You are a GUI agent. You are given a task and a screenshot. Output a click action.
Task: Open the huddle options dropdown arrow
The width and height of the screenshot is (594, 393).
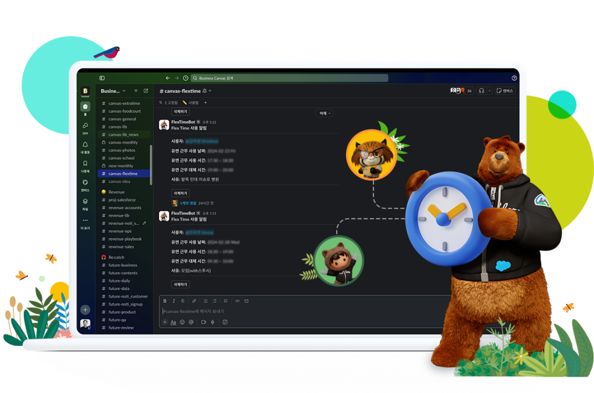click(x=489, y=91)
